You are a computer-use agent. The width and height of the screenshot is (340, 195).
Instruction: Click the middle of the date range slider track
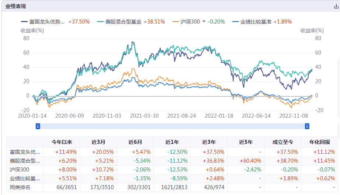click(x=172, y=126)
